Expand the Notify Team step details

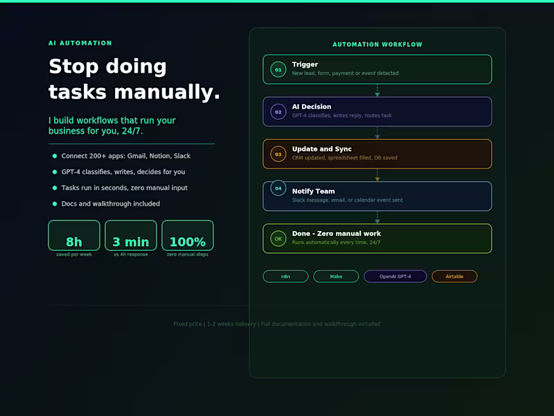[377, 196]
